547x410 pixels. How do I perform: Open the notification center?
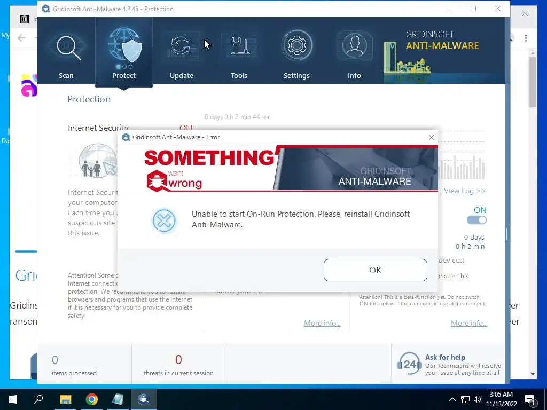[x=530, y=400]
